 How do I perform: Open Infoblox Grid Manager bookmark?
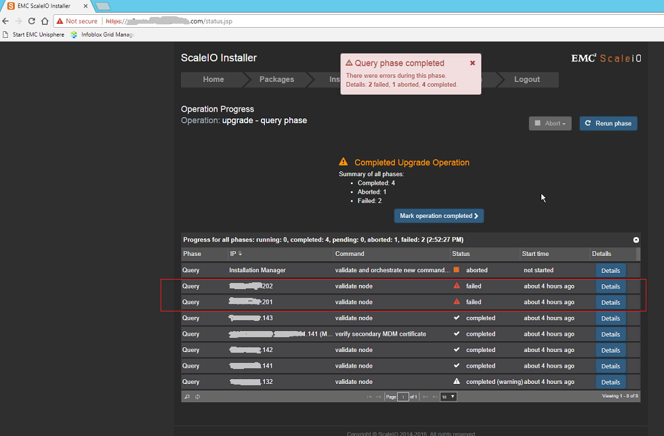(103, 35)
